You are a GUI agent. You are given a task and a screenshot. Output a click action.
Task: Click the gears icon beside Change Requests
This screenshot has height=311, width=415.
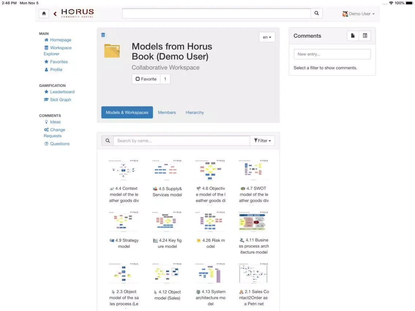46,130
